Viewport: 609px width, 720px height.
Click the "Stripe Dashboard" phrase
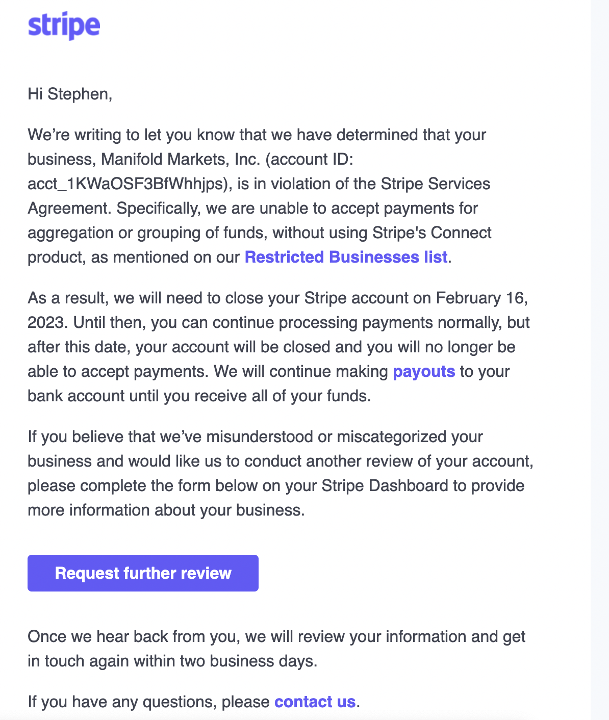click(385, 485)
